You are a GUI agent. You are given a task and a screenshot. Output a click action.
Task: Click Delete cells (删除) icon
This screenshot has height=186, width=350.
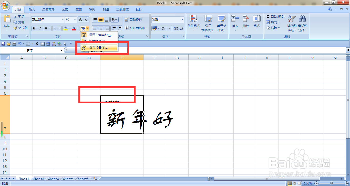(x=246, y=19)
